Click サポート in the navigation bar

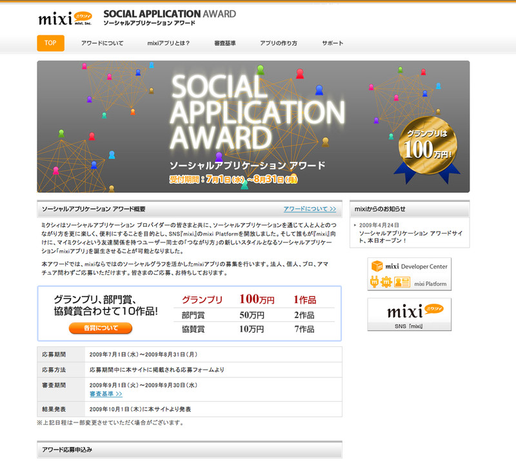pyautogui.click(x=333, y=43)
